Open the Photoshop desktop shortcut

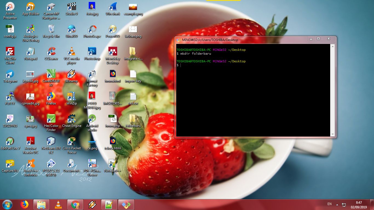coord(92,54)
